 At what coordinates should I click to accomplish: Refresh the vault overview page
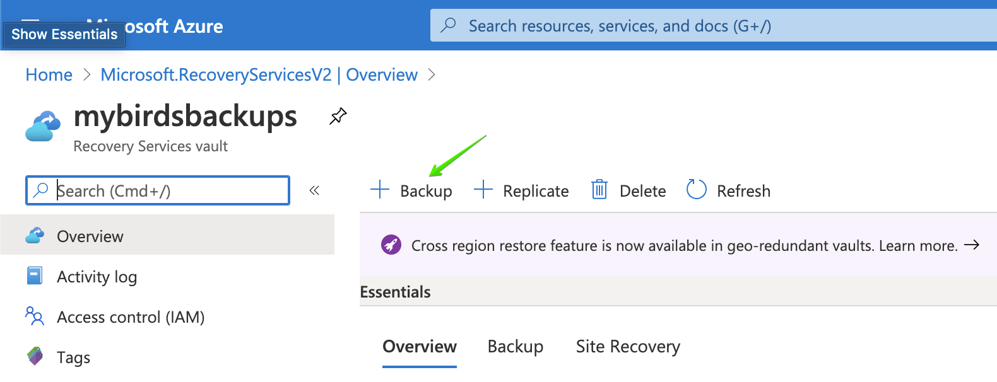point(728,190)
